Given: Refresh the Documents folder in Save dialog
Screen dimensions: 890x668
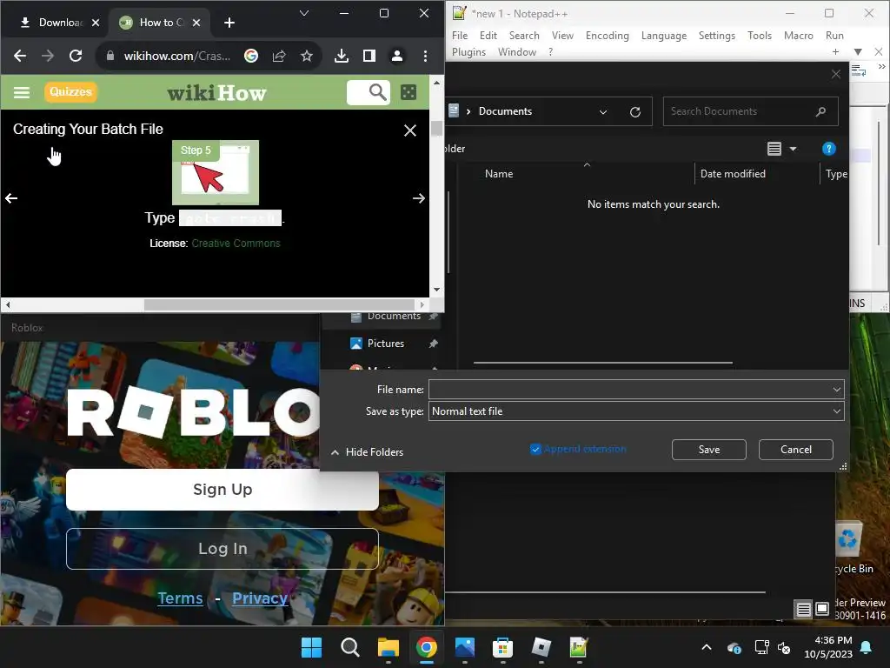Looking at the screenshot, I should [x=635, y=111].
